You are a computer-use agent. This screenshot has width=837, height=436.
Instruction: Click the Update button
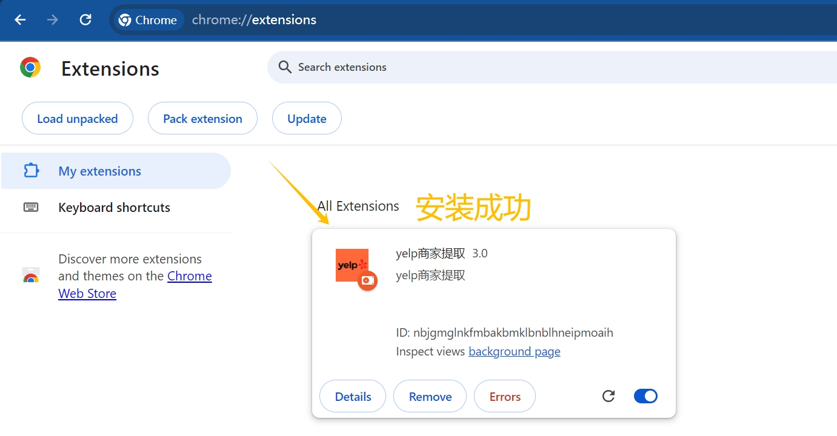click(307, 118)
